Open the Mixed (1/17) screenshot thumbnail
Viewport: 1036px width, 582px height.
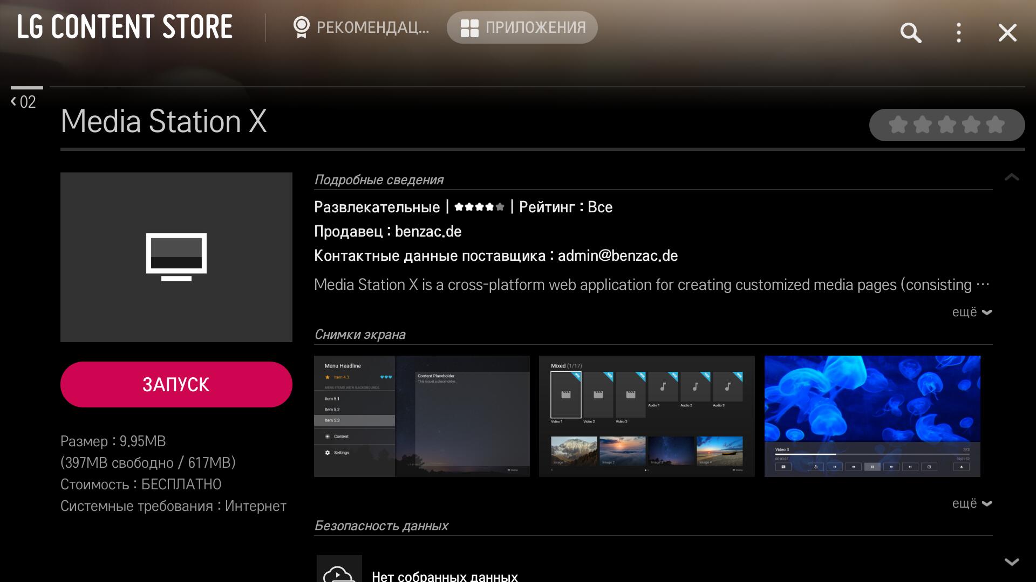(x=647, y=416)
